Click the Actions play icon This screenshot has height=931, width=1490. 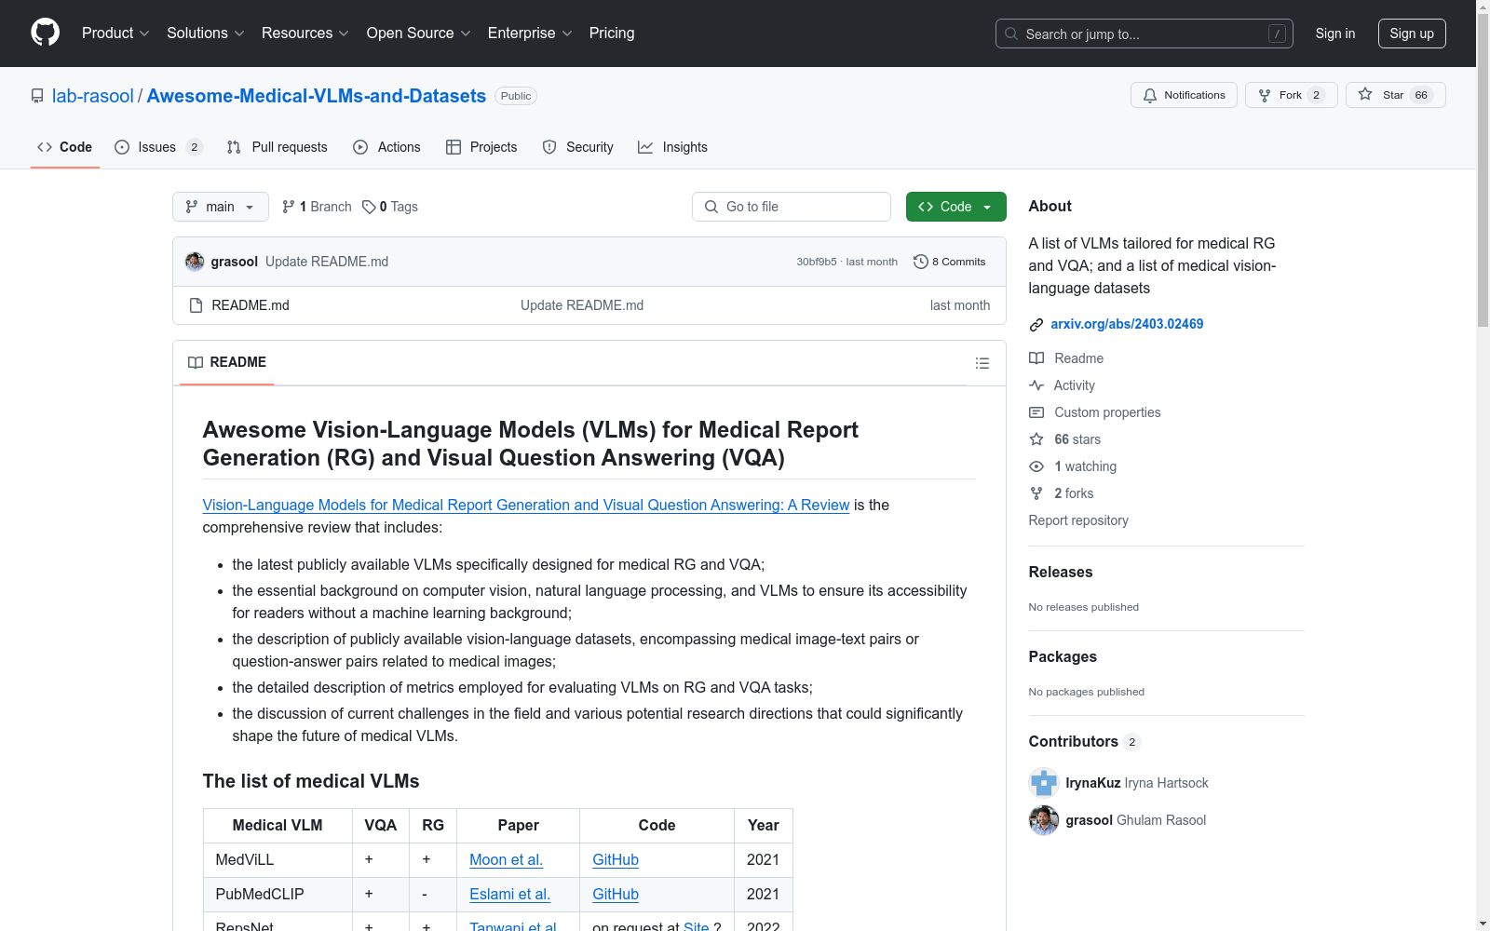[361, 147]
